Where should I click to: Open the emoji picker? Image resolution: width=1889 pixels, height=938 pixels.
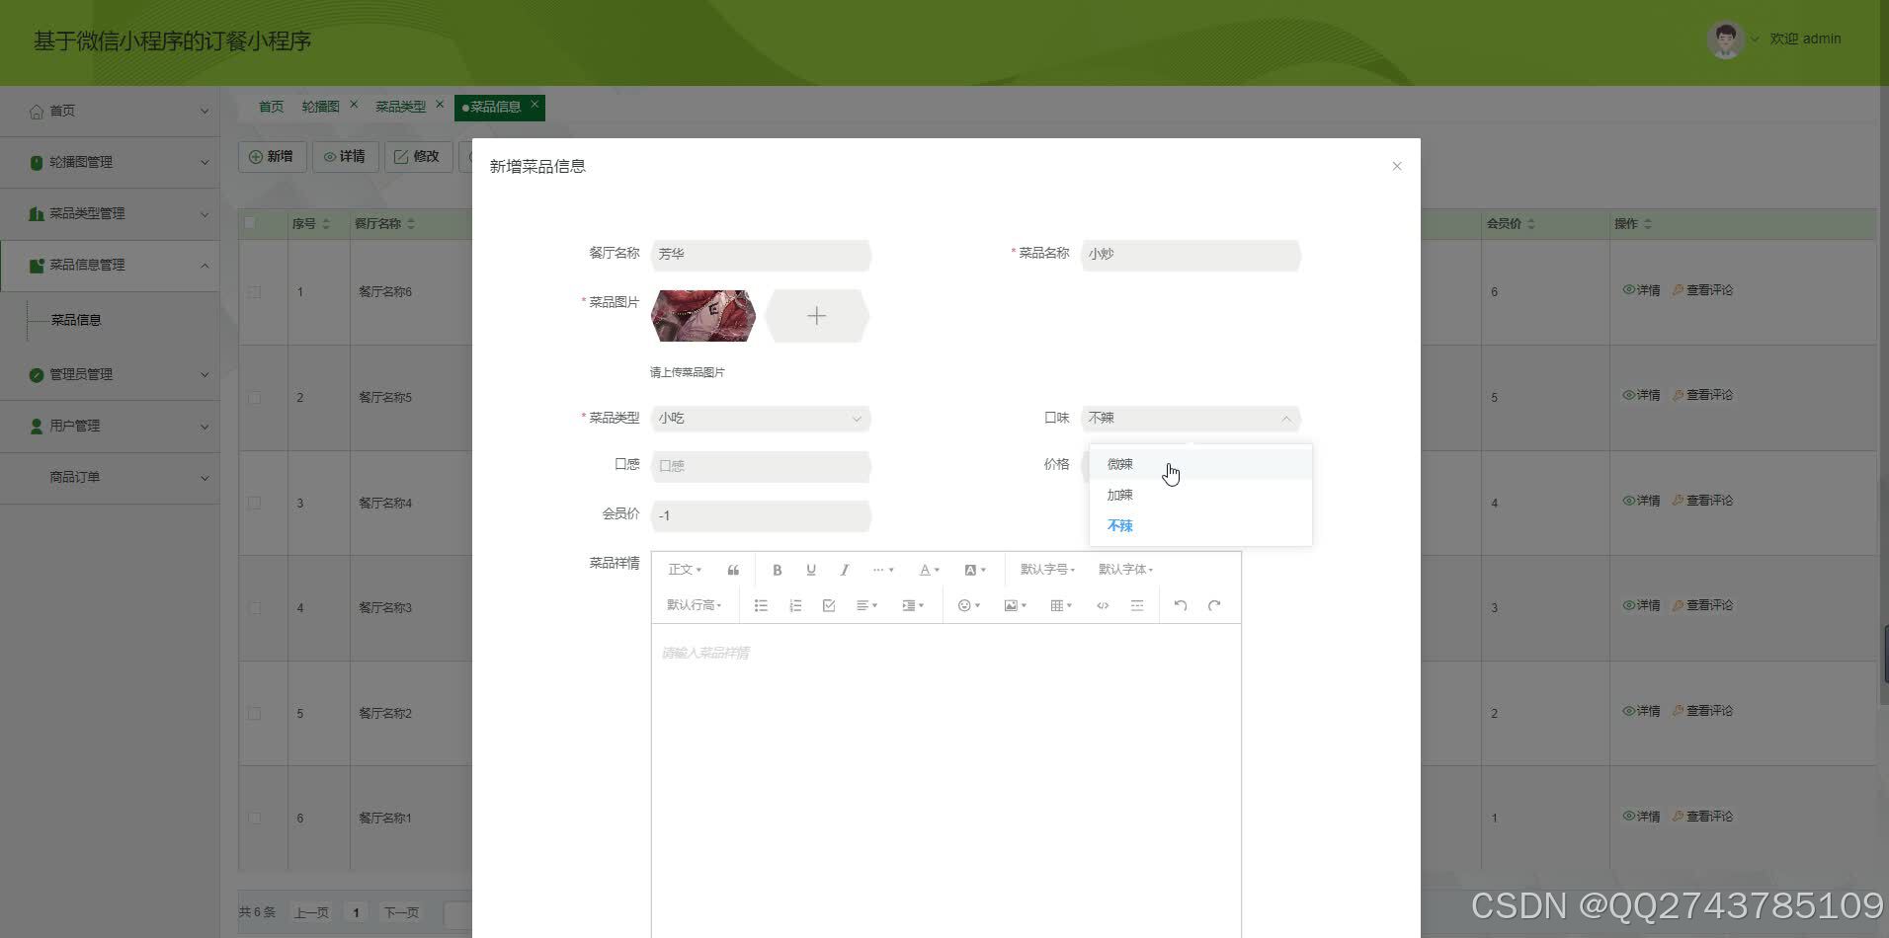[968, 605]
